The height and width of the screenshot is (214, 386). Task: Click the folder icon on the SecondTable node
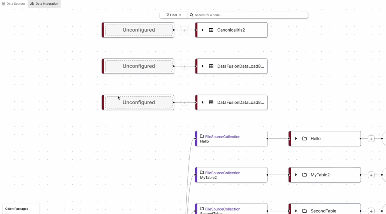(x=304, y=211)
